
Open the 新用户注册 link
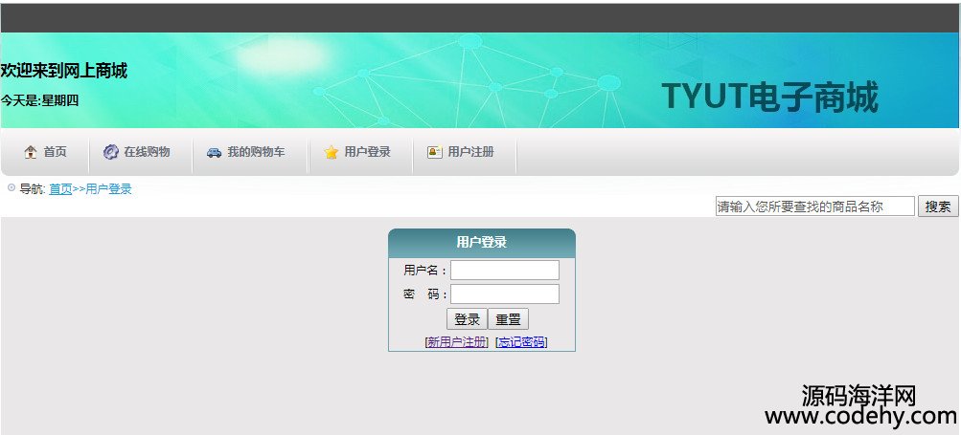click(457, 342)
